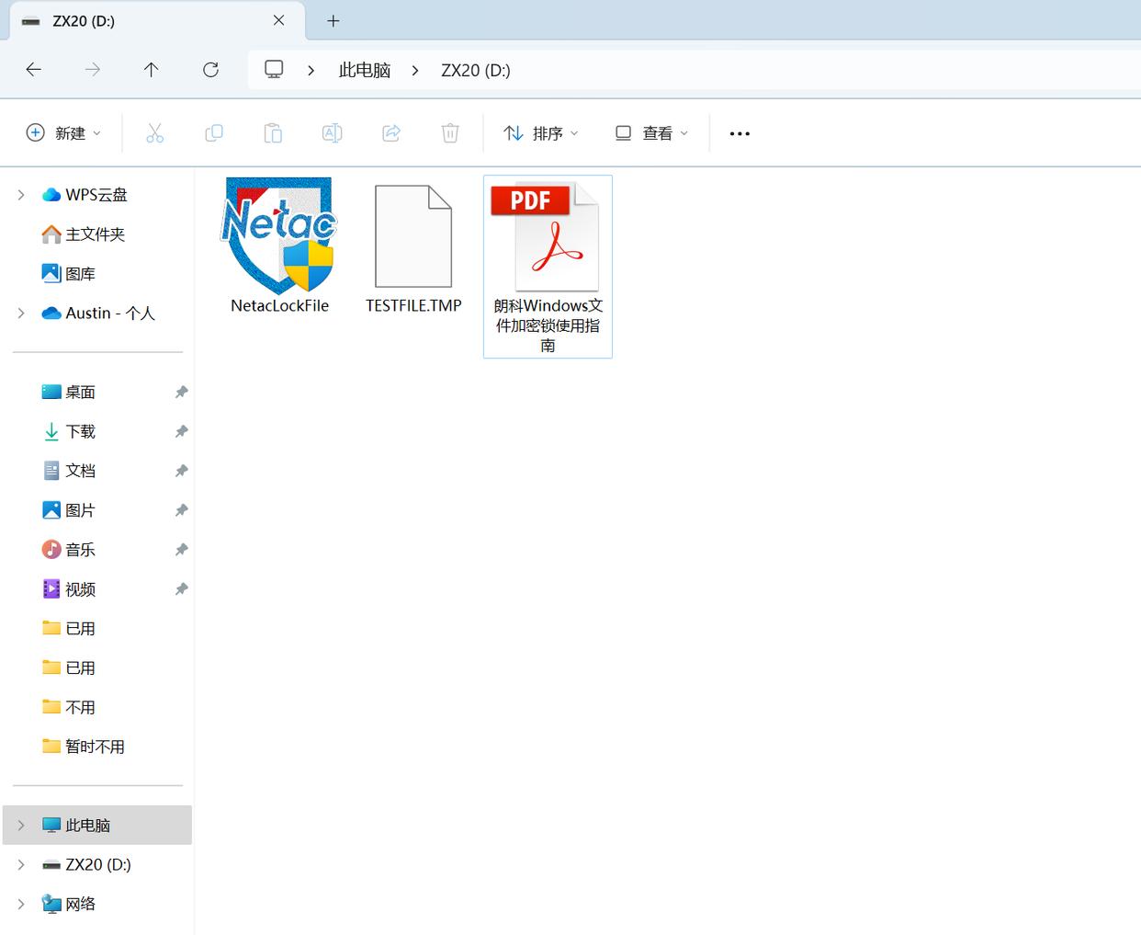Select the PDF guide file icon
The width and height of the screenshot is (1141, 935).
coord(546,236)
